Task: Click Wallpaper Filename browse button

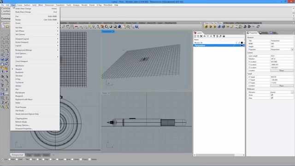Action: (x=292, y=92)
